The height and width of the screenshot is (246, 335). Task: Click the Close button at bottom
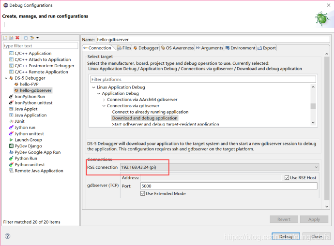click(317, 236)
